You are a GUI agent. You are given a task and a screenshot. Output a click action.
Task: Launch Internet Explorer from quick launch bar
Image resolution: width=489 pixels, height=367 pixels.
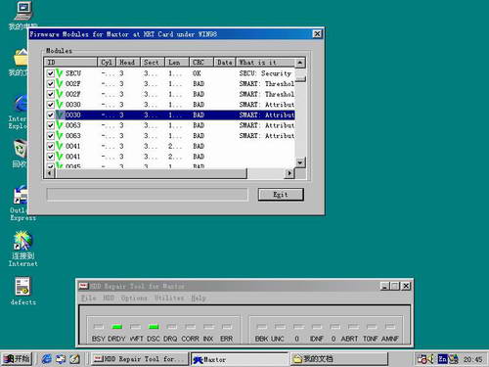46,359
